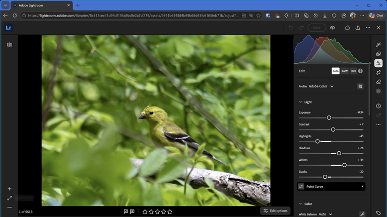Open the Quick actions magic wand tool
387x217 pixels.
(x=378, y=45)
